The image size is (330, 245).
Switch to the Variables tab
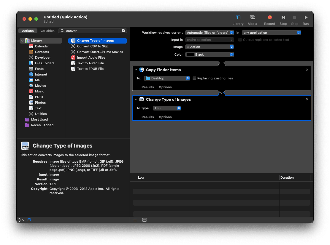click(x=47, y=31)
